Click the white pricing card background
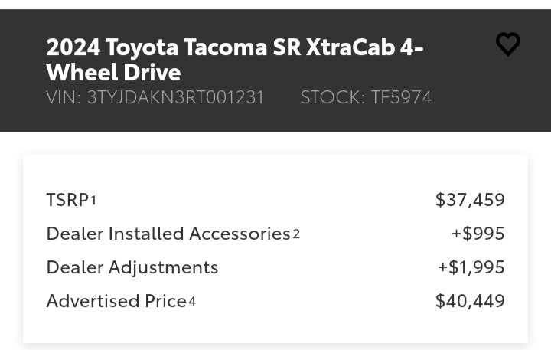The height and width of the screenshot is (350, 551). [275, 249]
